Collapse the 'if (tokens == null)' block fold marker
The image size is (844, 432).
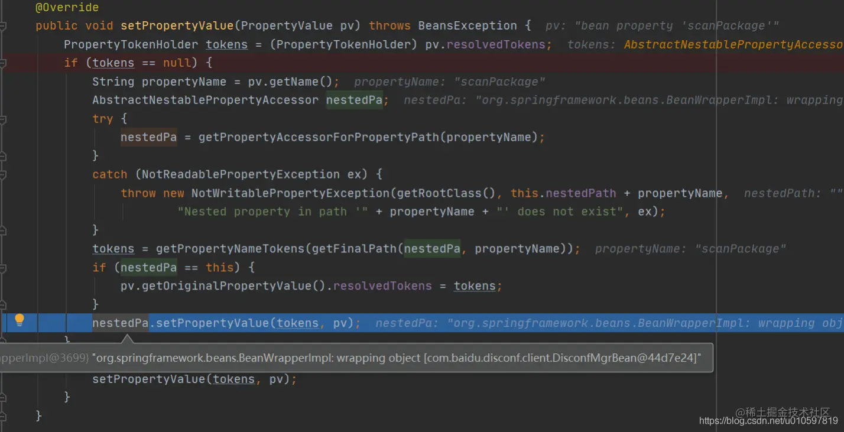[2, 63]
